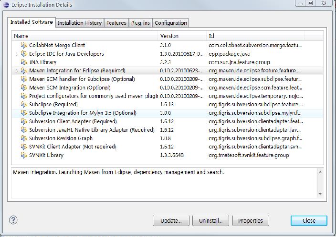
Task: Expand the Maven Integration for Eclipse node
Action: 17,71
